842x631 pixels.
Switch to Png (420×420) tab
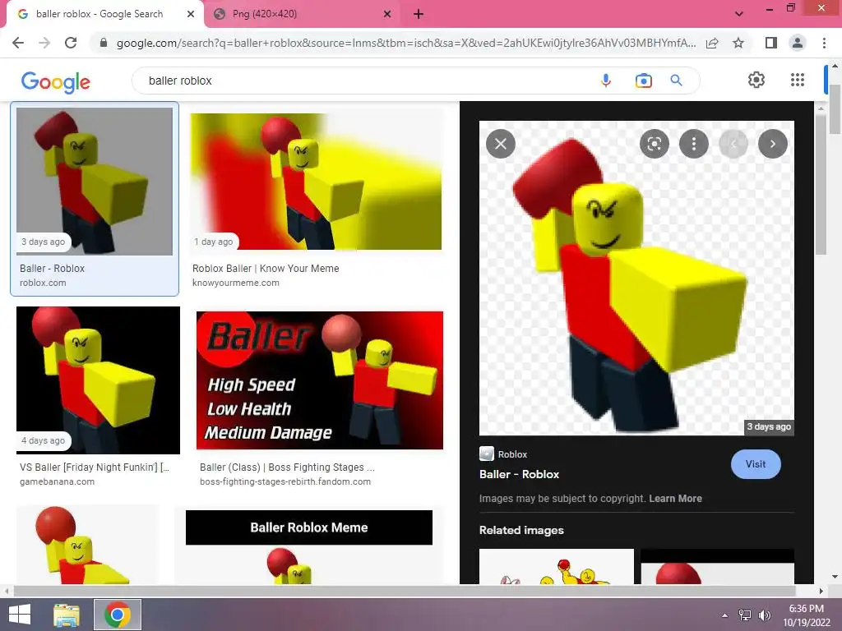[x=301, y=14]
